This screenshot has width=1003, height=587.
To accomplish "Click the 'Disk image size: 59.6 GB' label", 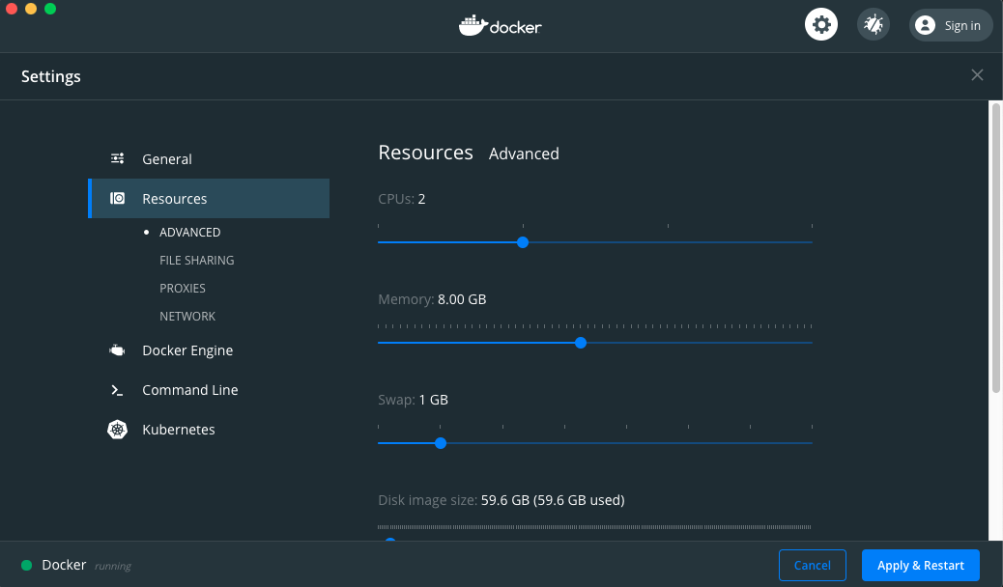I will coord(501,500).
